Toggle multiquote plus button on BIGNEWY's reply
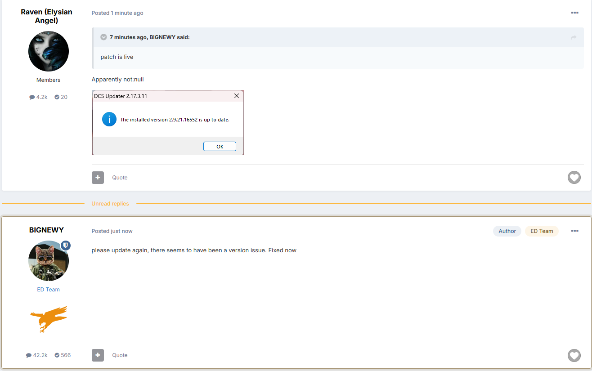The width and height of the screenshot is (592, 371). [98, 355]
